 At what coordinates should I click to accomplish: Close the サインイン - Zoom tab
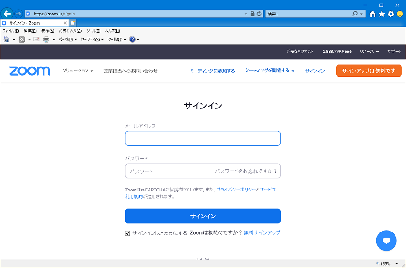click(65, 23)
